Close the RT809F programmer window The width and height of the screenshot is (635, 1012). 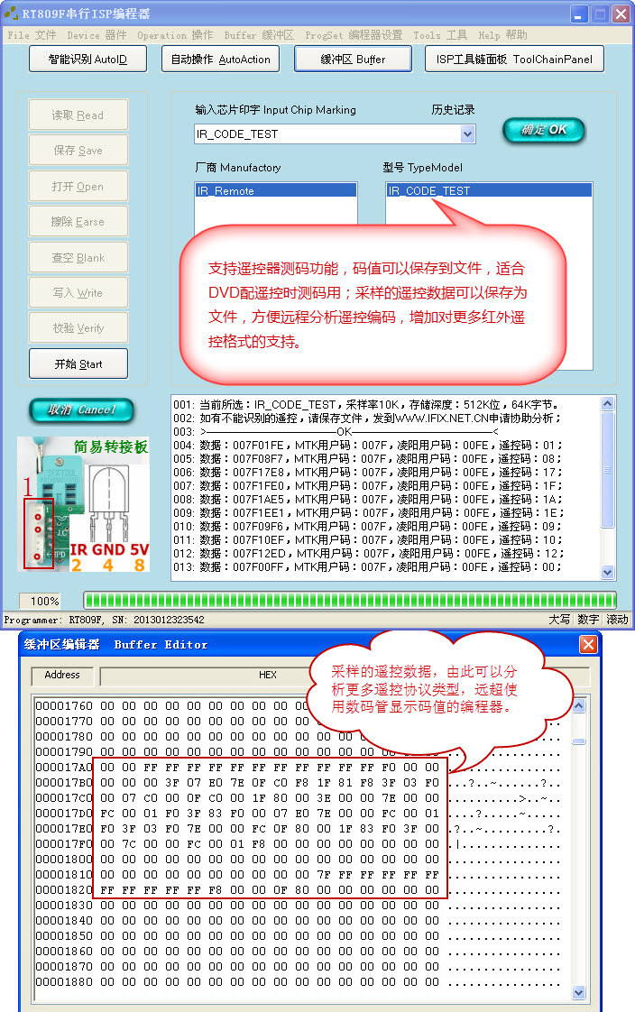621,14
